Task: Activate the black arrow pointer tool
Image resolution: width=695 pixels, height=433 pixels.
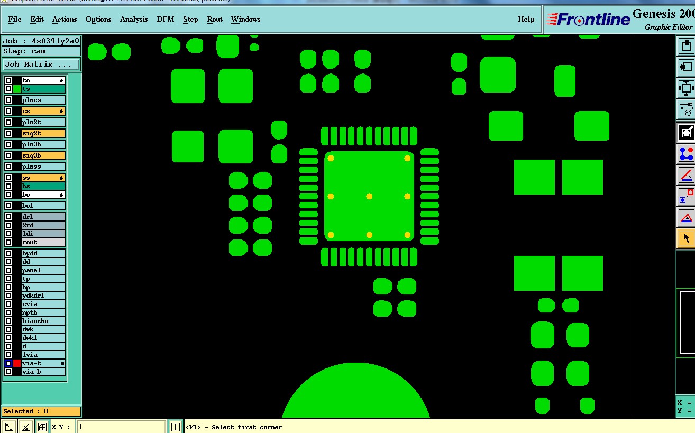Action: coord(686,238)
